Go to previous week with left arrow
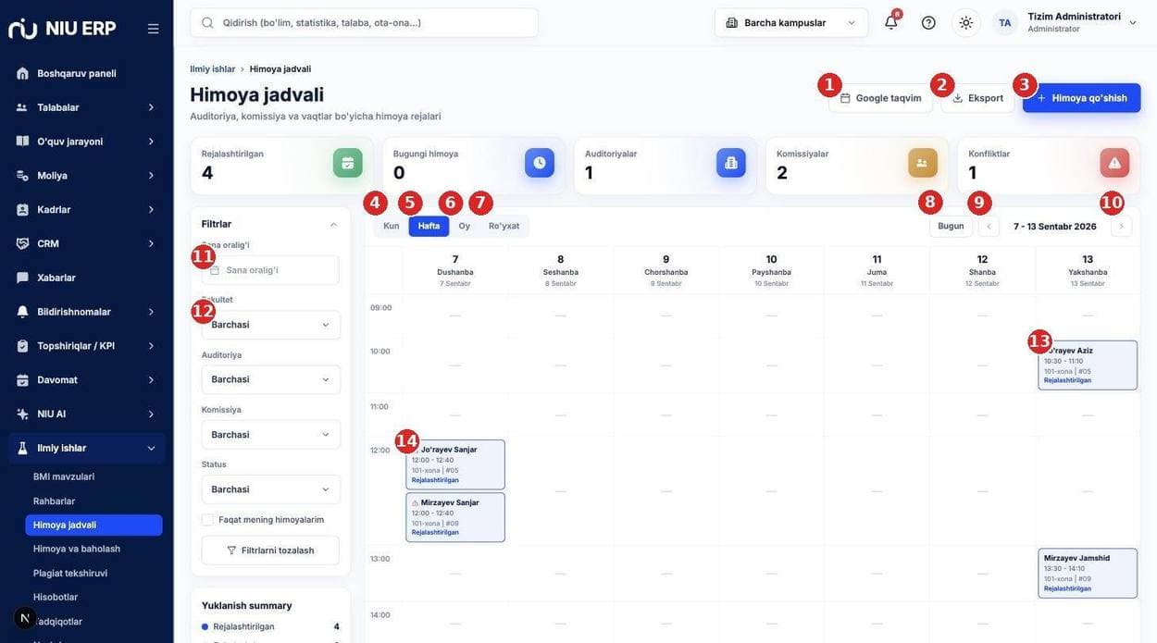 989,226
